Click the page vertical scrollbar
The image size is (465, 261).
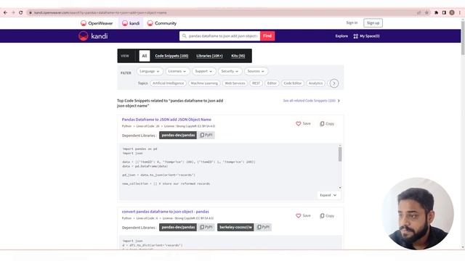pyautogui.click(x=463, y=38)
